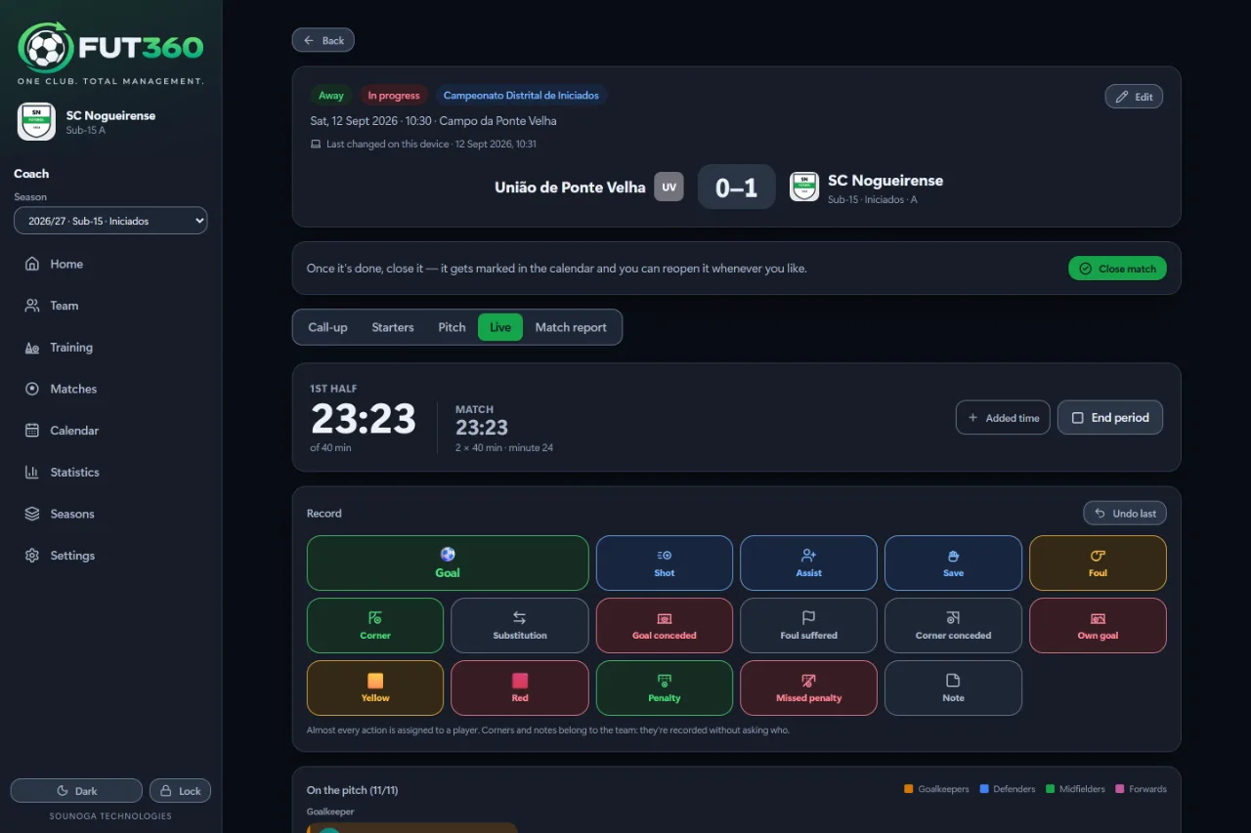
Task: Open Settings in the sidebar
Action: pyautogui.click(x=110, y=556)
